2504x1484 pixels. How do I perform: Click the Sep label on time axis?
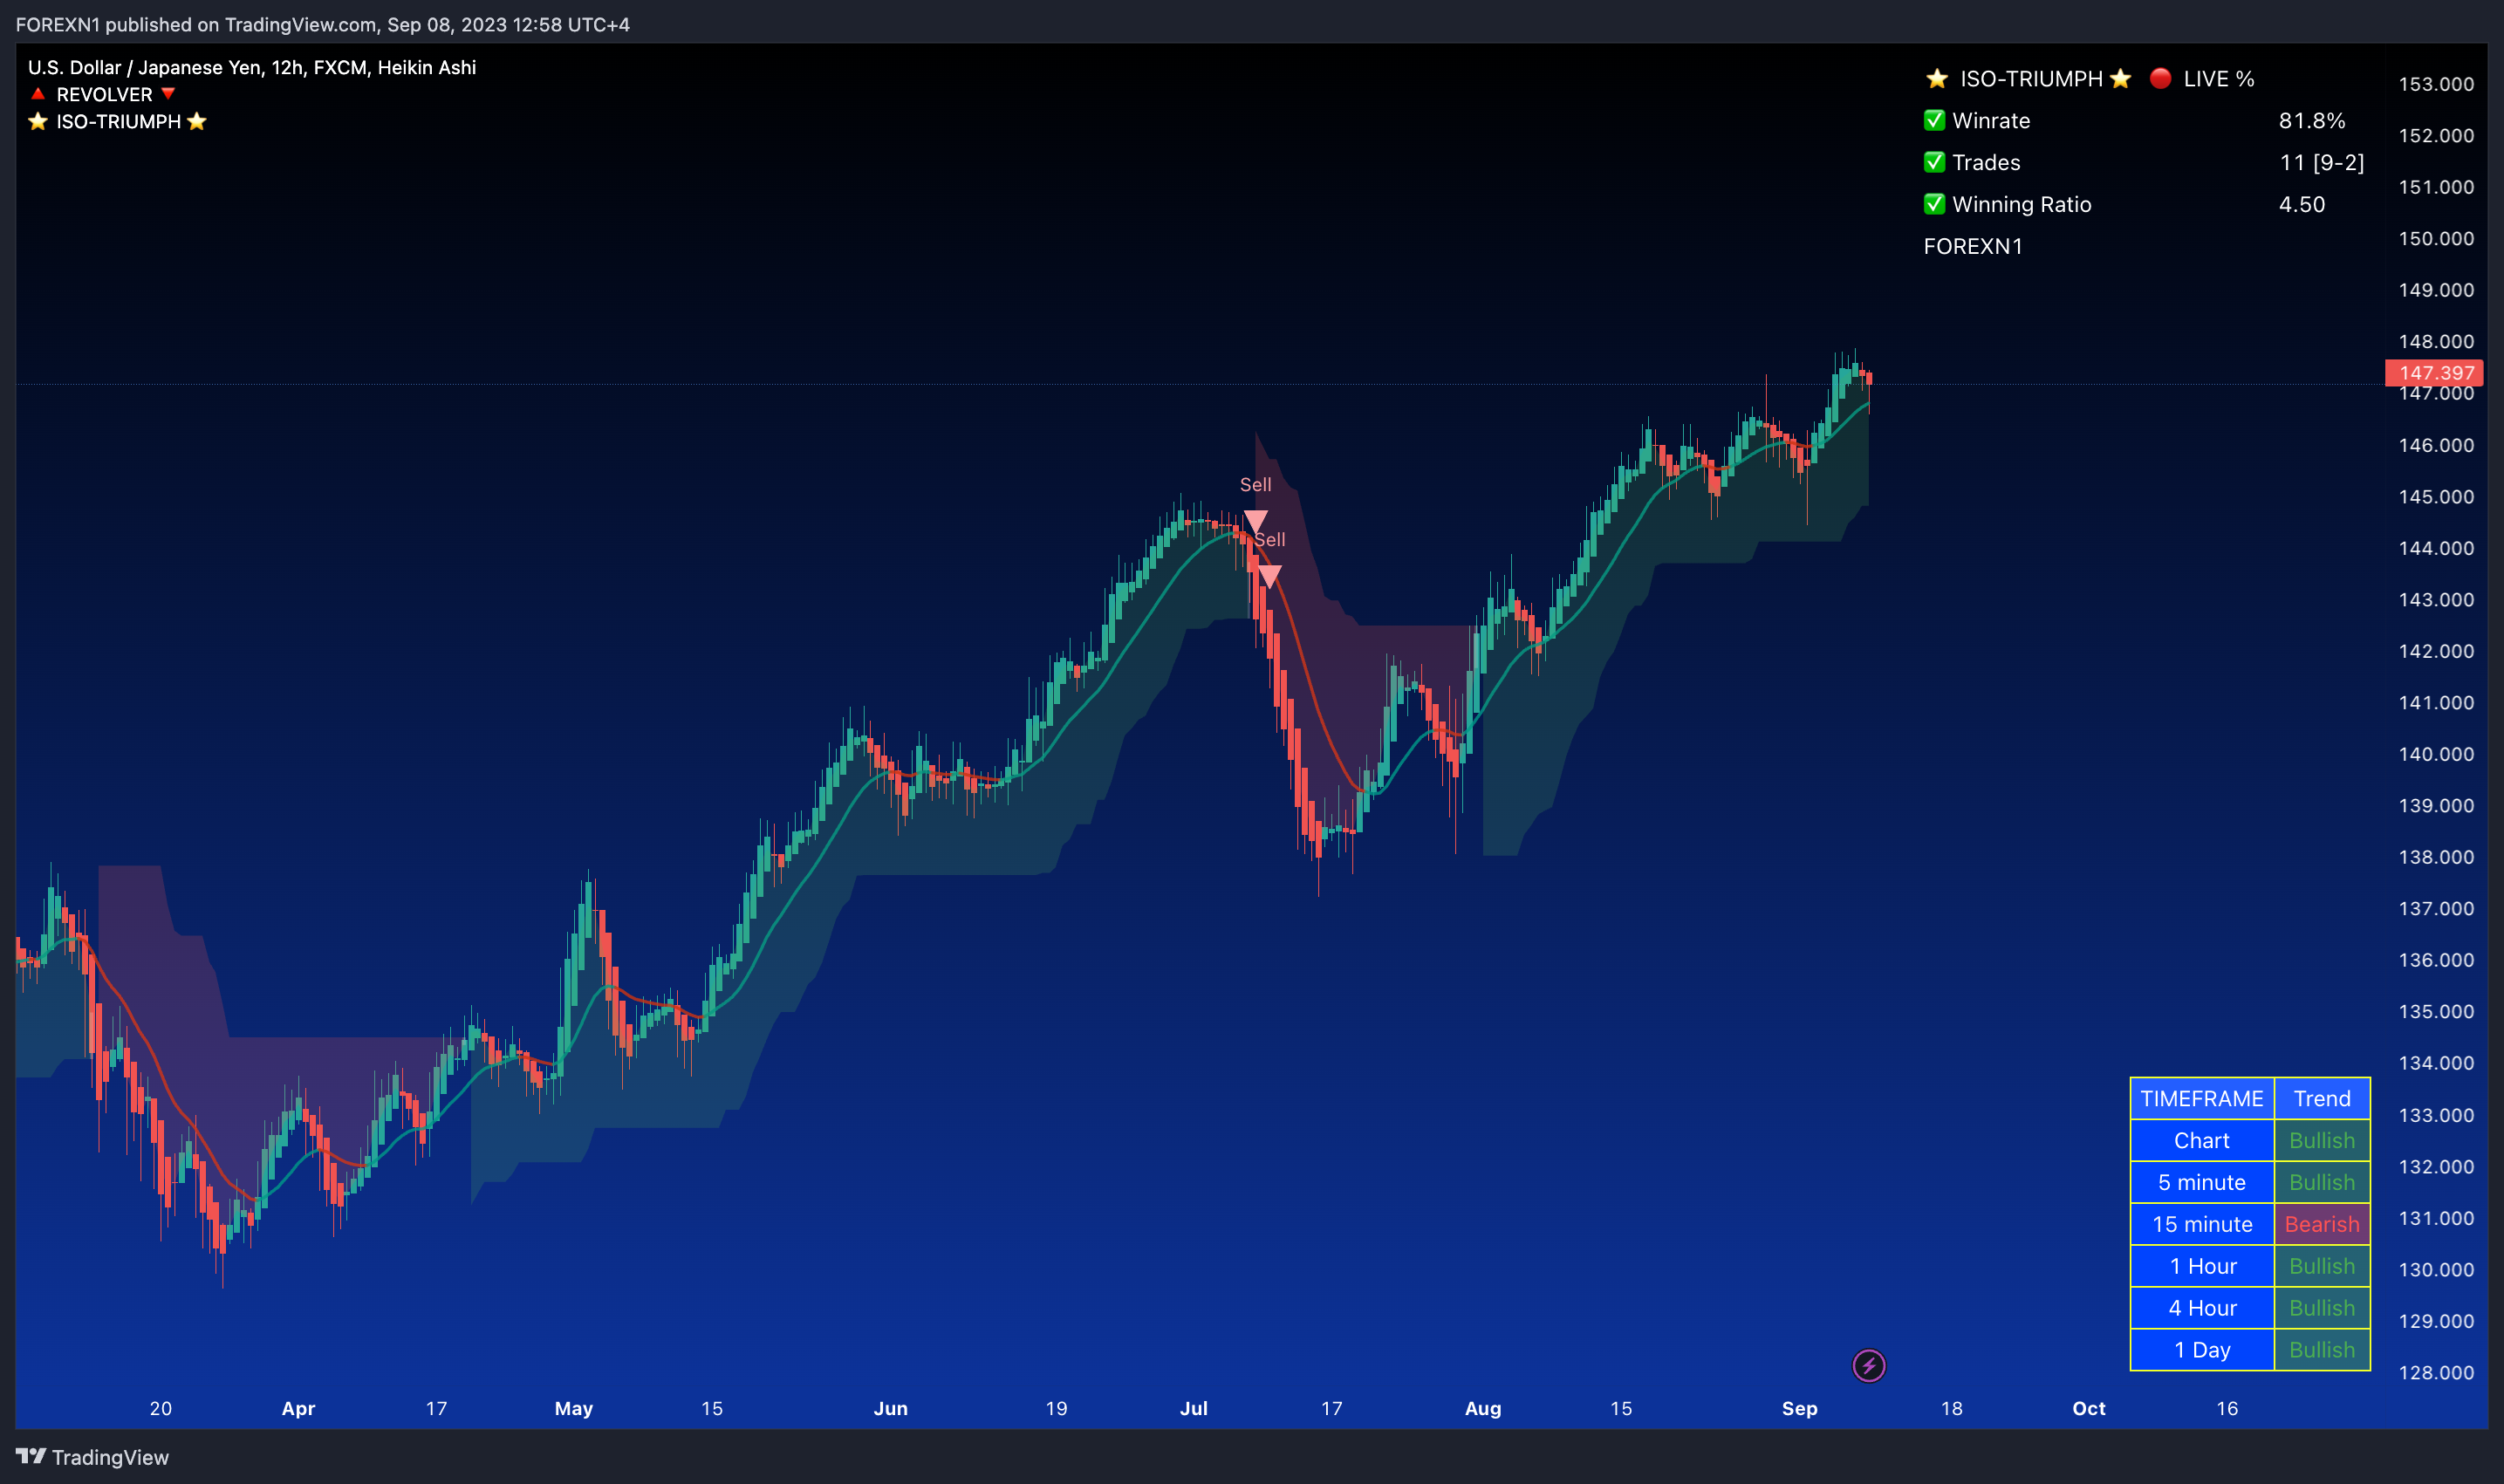[x=1800, y=1408]
